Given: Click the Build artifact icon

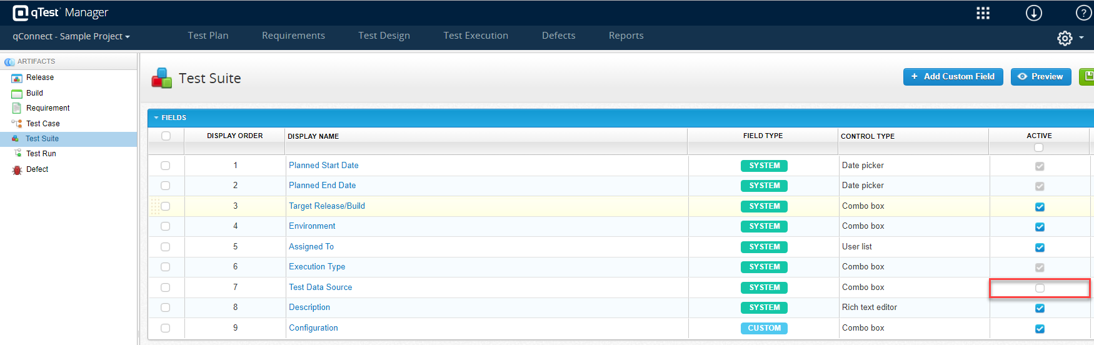Looking at the screenshot, I should [x=17, y=94].
